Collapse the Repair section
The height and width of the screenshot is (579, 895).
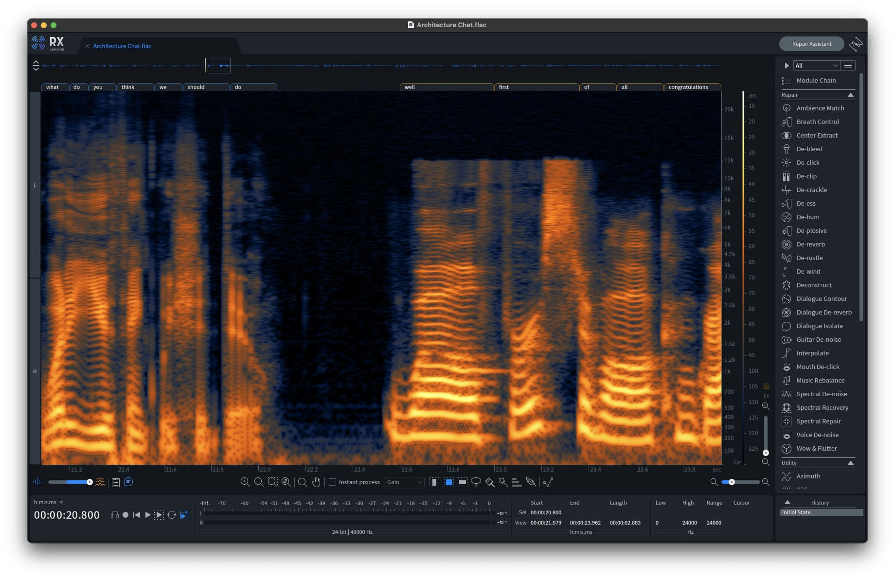pyautogui.click(x=850, y=95)
